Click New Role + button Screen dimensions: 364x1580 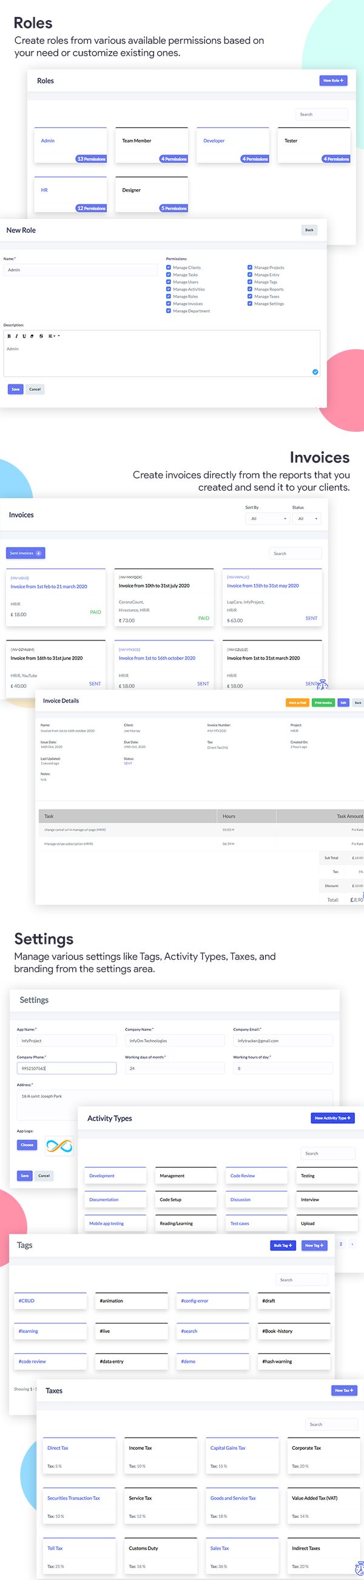click(334, 80)
